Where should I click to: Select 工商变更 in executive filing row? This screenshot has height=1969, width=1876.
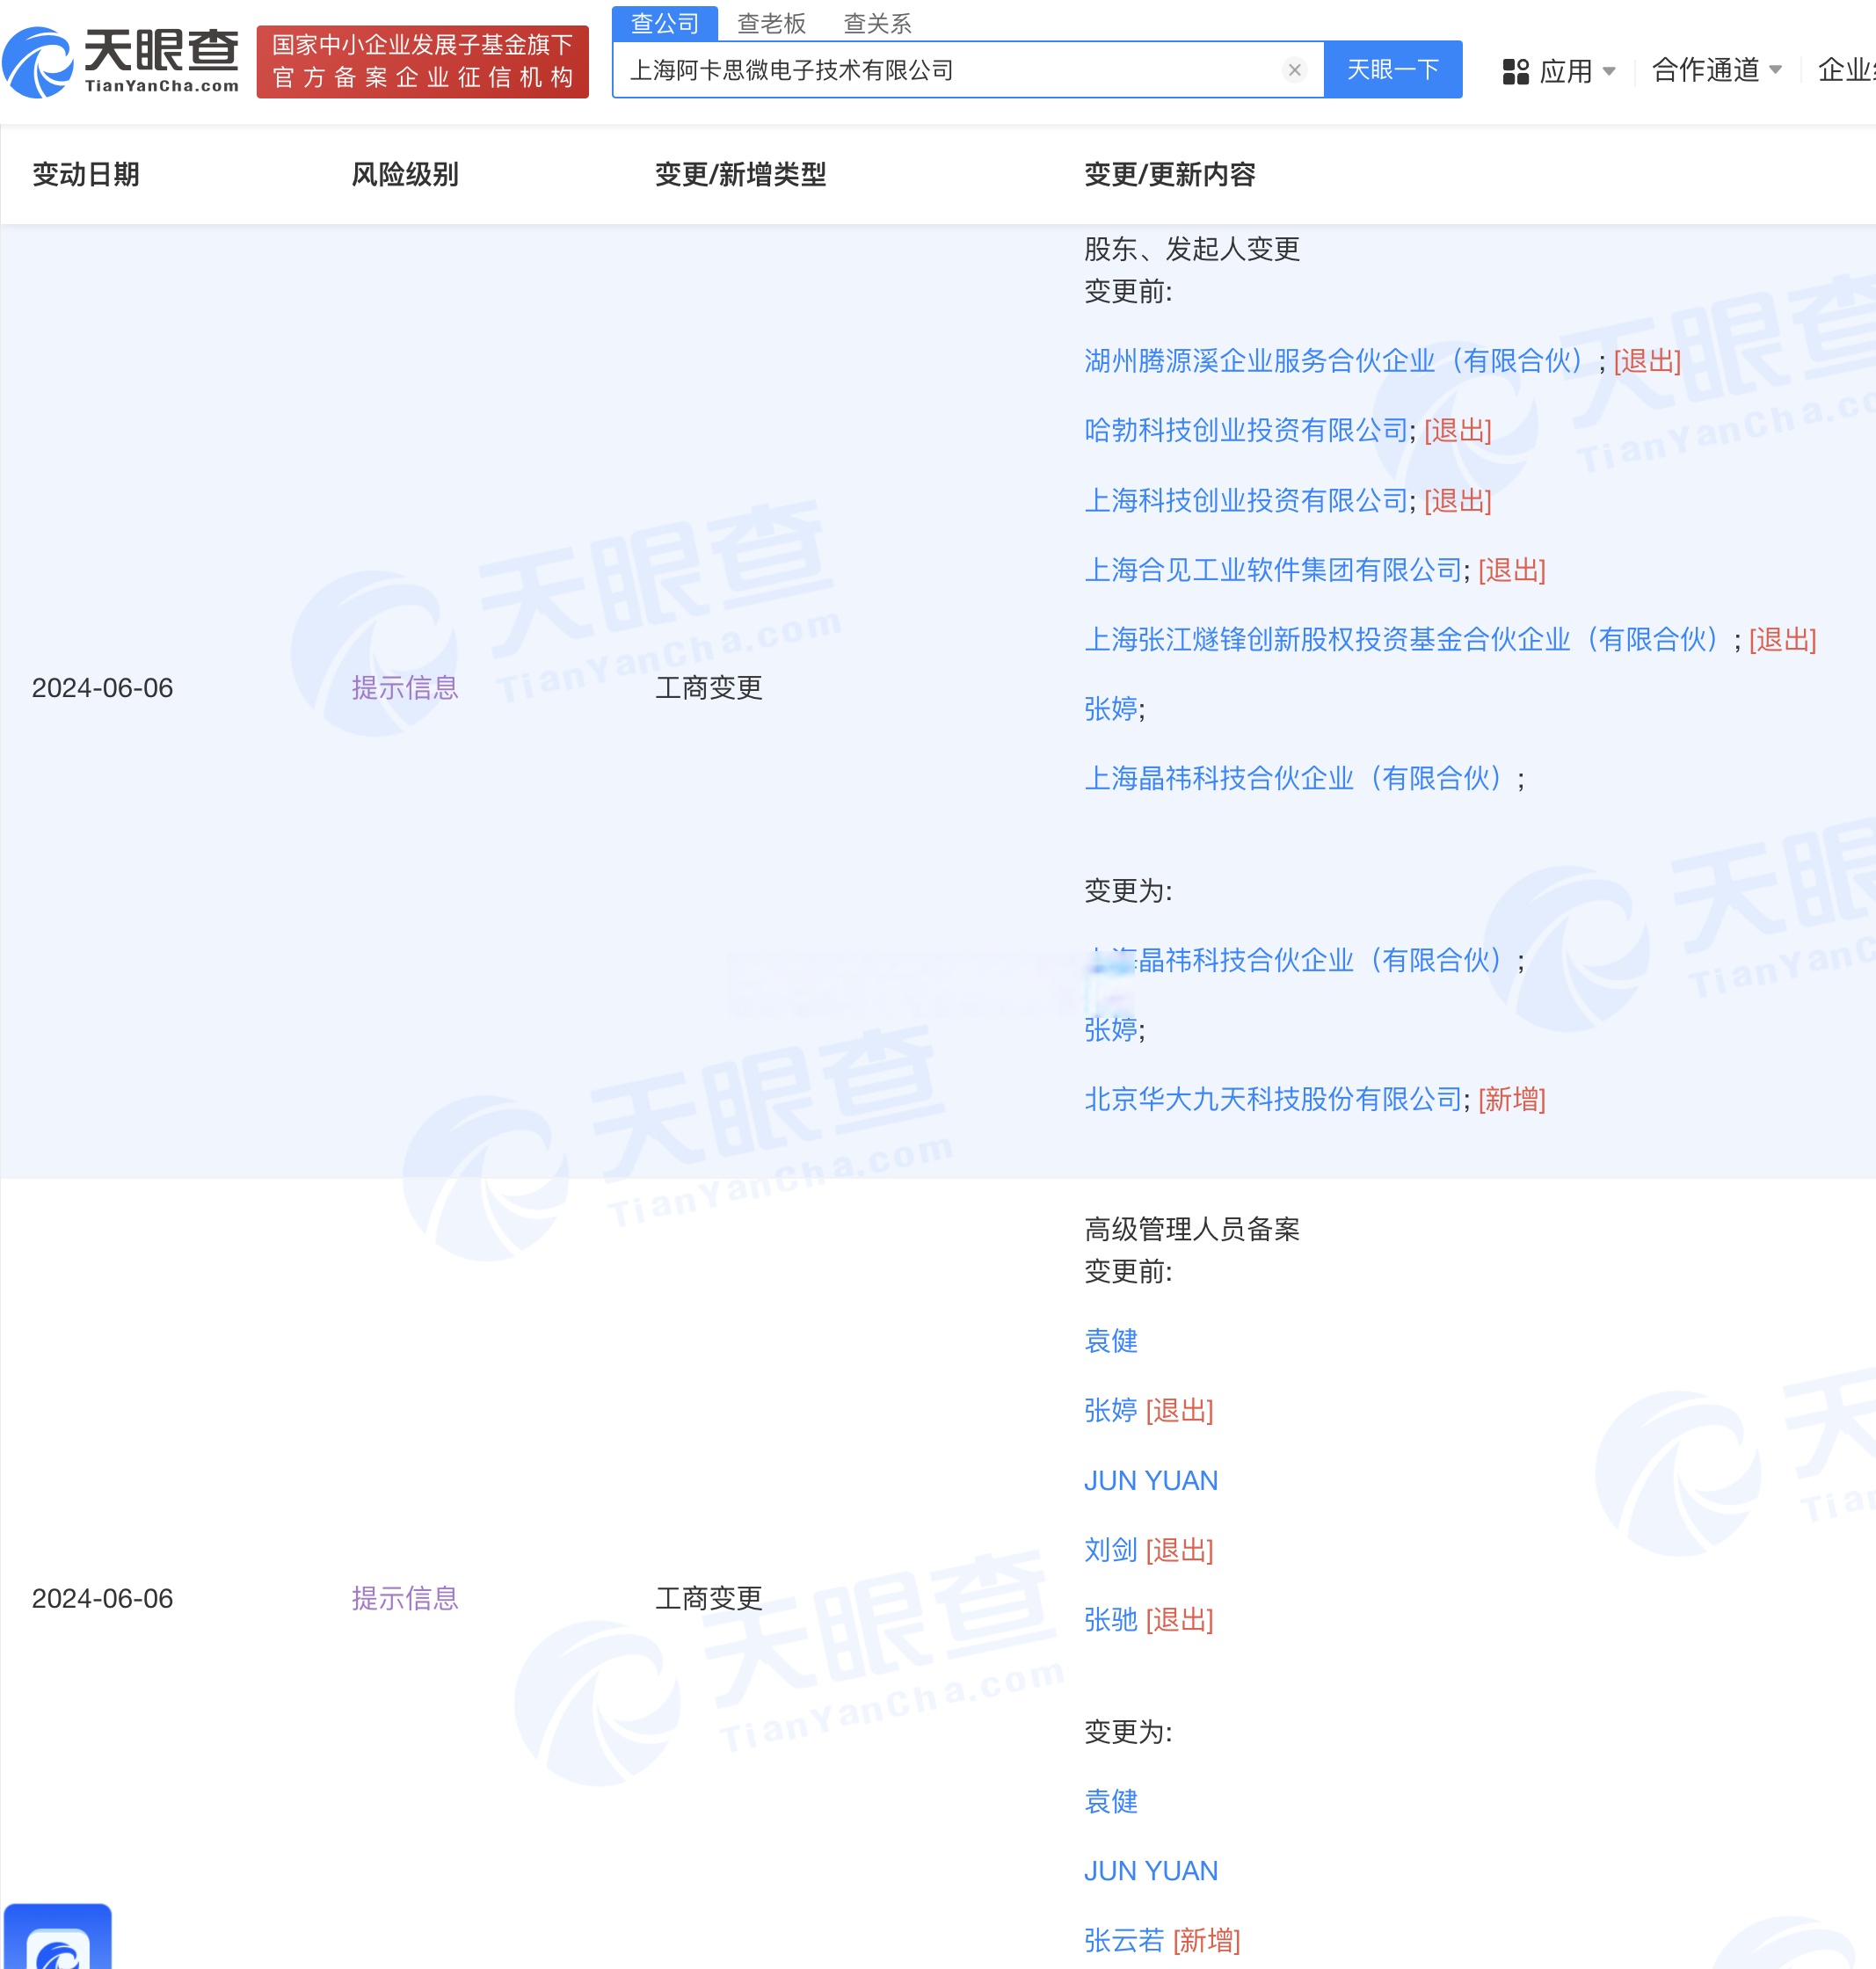(x=709, y=1598)
